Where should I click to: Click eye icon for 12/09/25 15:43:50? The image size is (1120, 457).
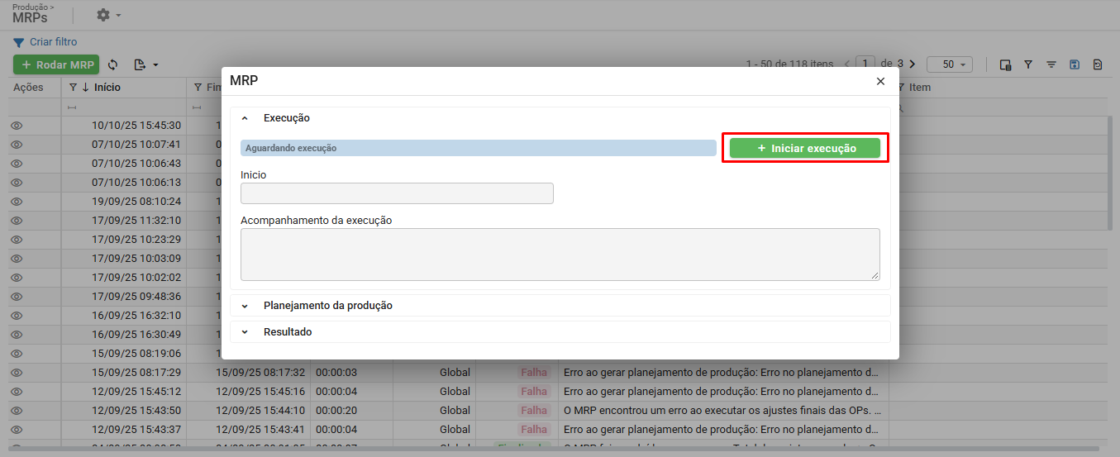click(17, 411)
